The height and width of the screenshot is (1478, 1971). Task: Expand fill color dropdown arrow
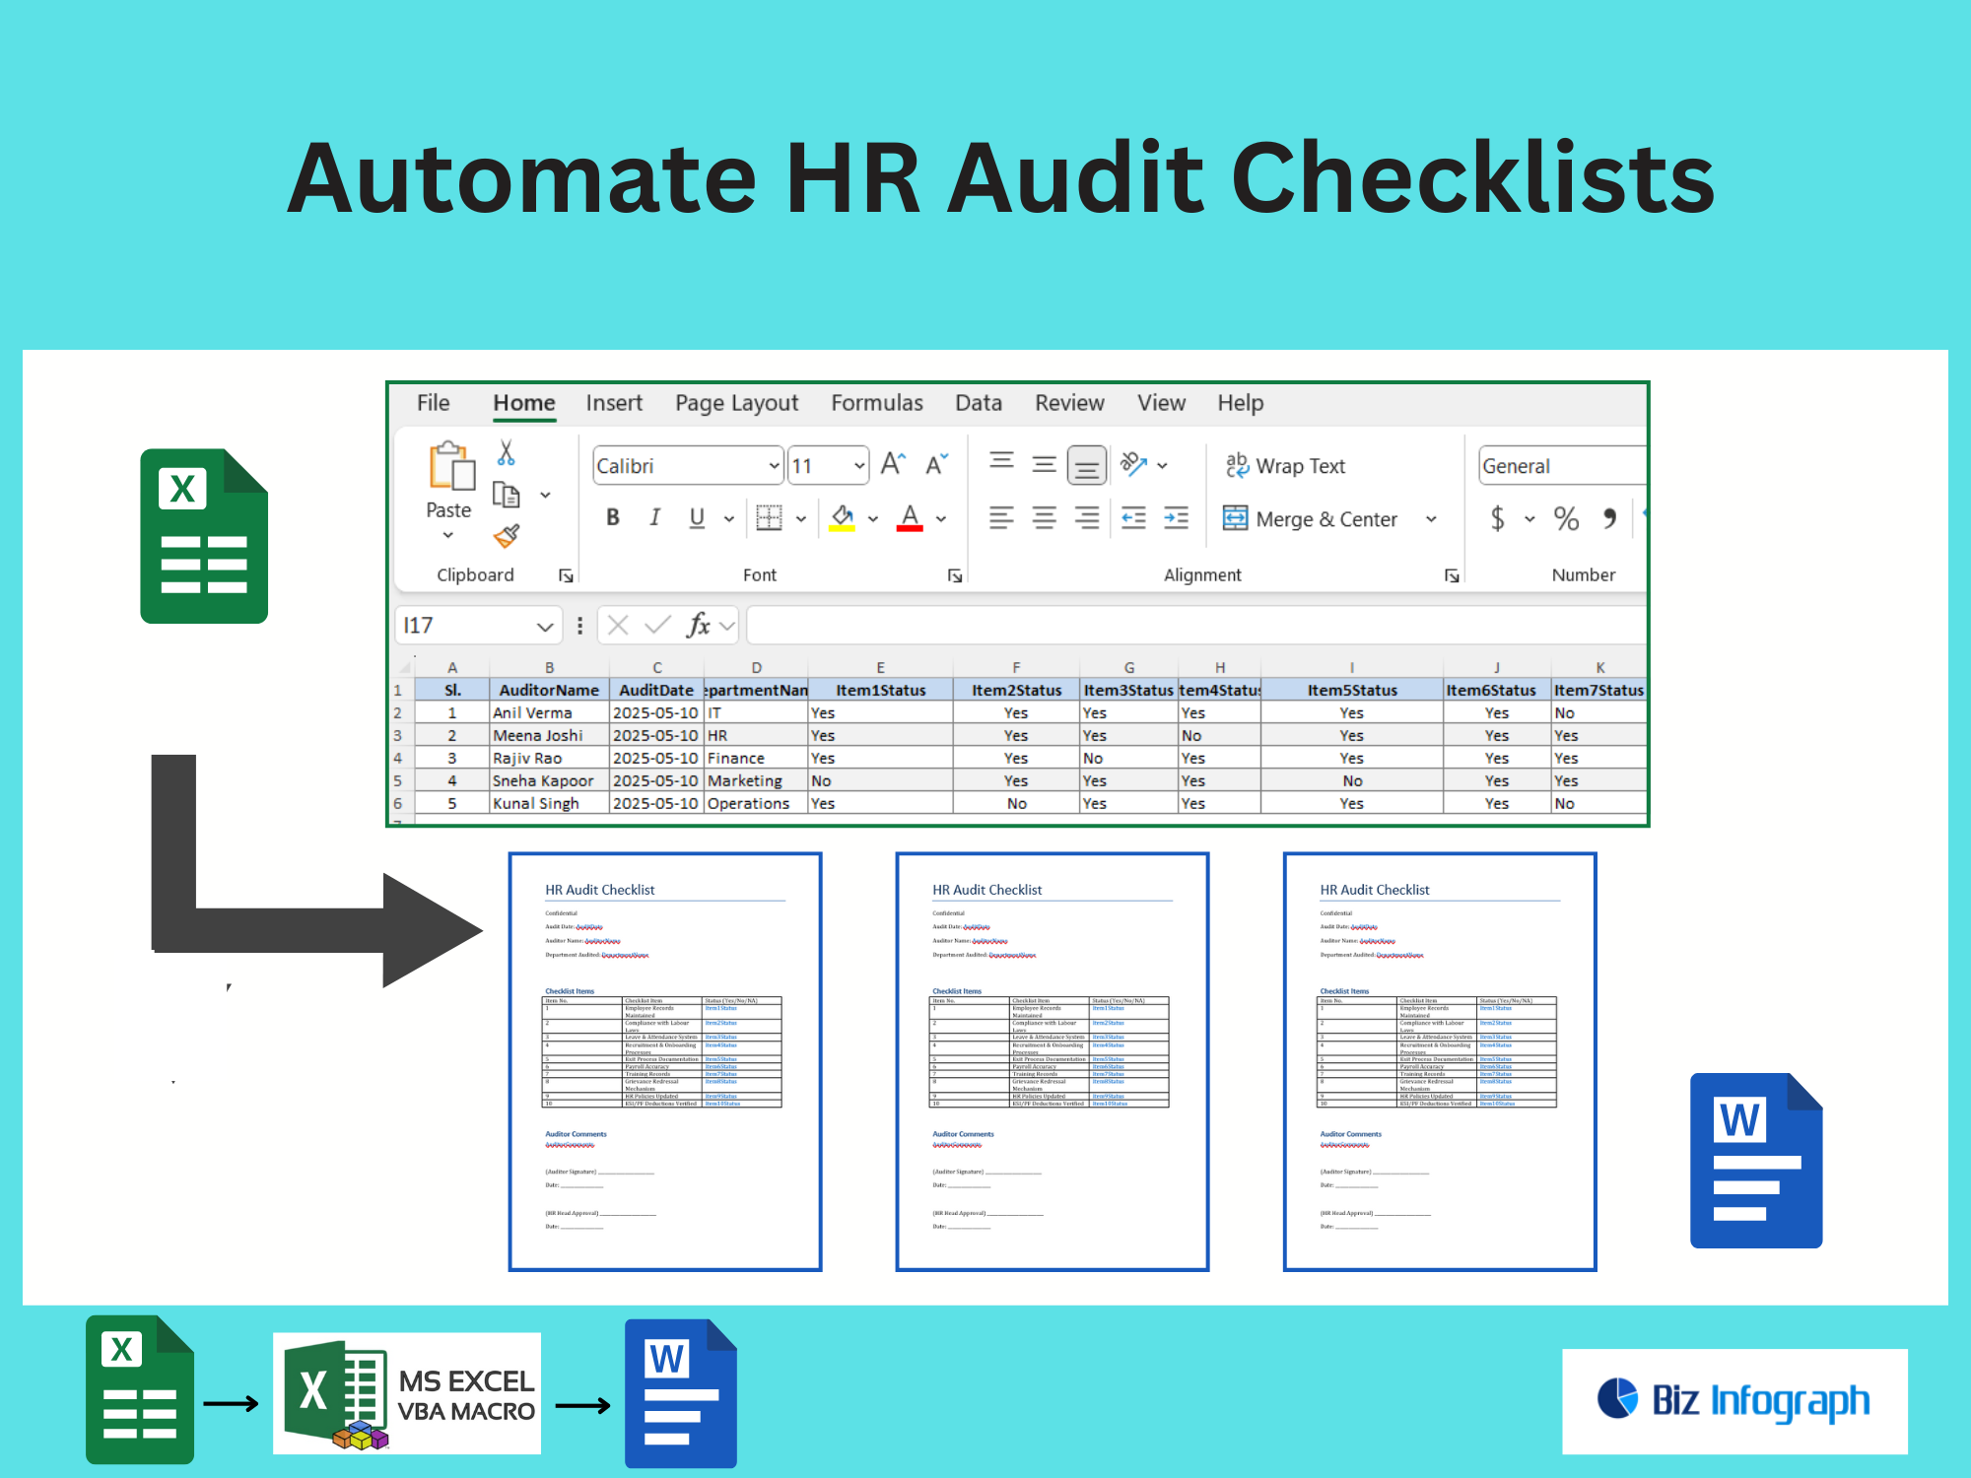click(x=873, y=518)
